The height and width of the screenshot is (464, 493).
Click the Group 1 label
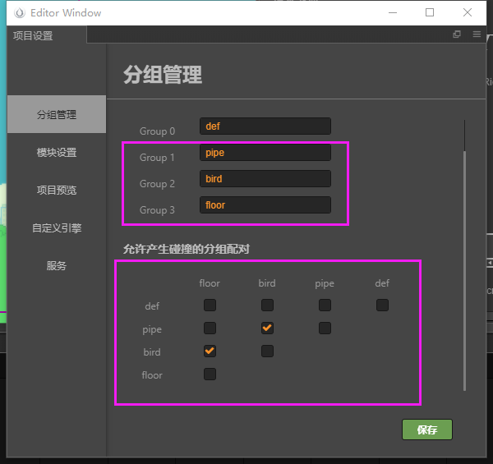click(157, 158)
